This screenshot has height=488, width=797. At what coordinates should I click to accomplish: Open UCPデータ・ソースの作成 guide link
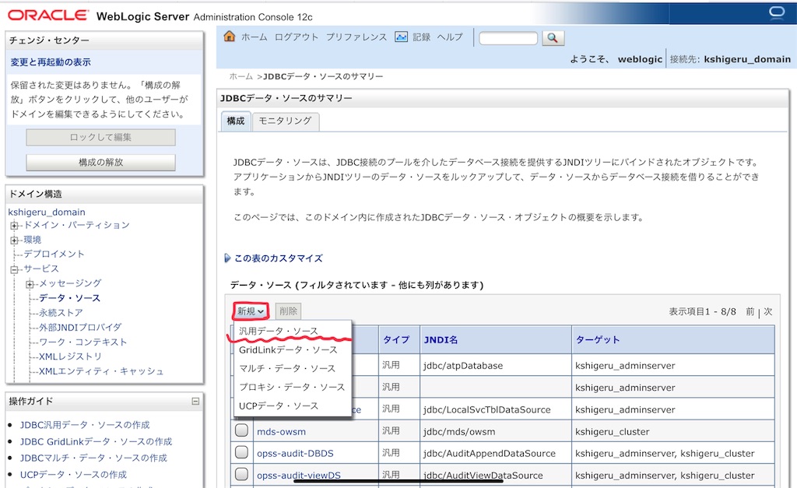[73, 475]
